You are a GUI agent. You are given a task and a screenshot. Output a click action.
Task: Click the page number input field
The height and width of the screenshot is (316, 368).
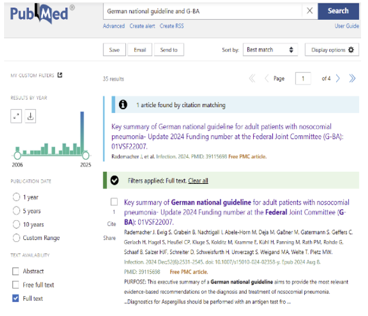302,78
